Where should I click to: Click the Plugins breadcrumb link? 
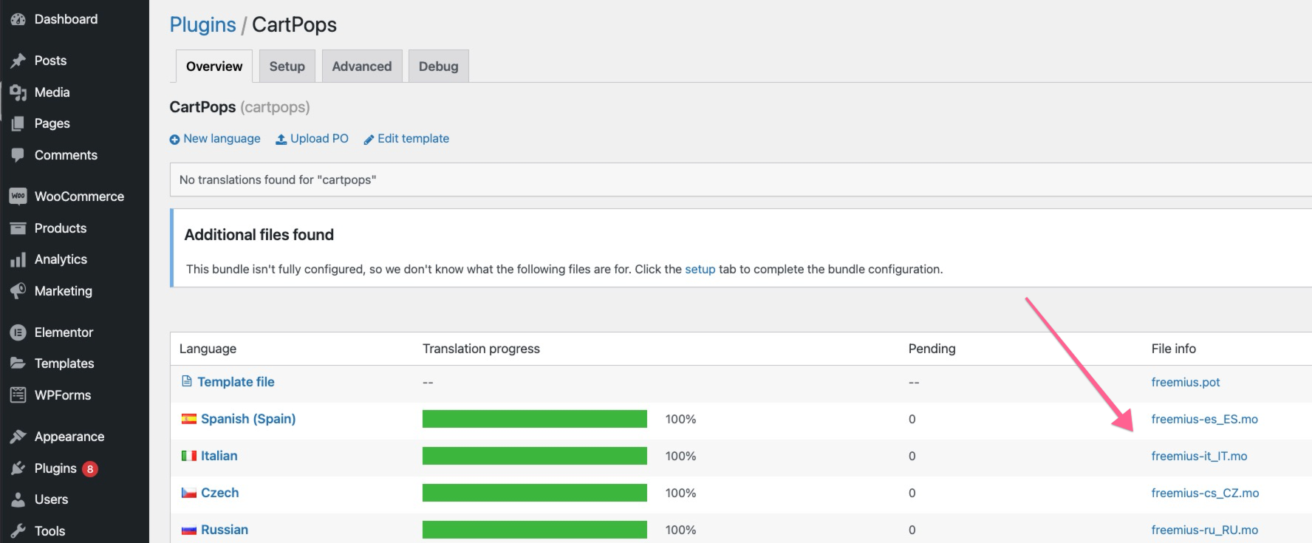click(202, 25)
